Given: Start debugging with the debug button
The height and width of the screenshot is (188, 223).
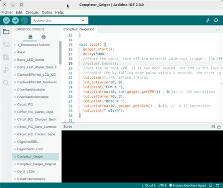Looking at the screenshot, I should tap(24, 20).
